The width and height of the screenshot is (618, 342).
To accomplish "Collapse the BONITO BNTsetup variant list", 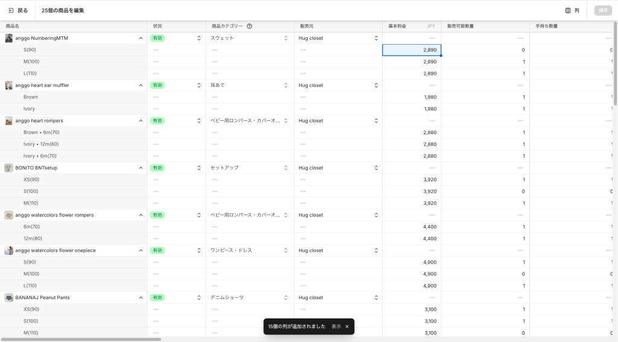I will [x=141, y=168].
